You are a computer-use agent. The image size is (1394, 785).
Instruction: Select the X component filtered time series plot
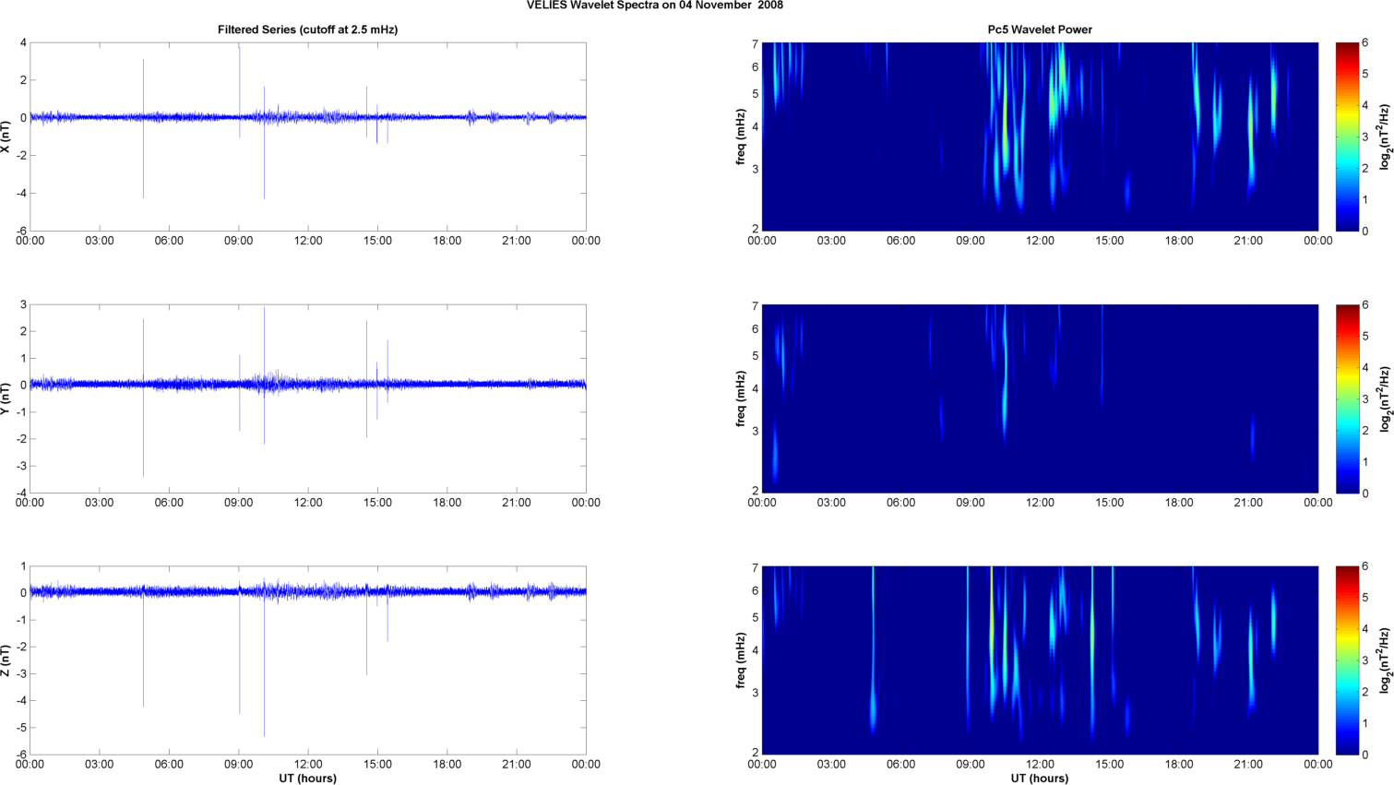pyautogui.click(x=308, y=137)
